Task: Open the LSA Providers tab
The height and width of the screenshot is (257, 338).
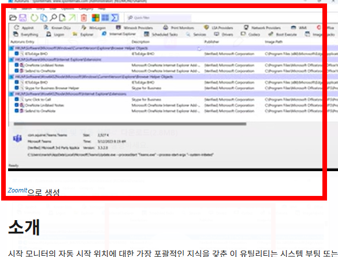Action: point(218,28)
